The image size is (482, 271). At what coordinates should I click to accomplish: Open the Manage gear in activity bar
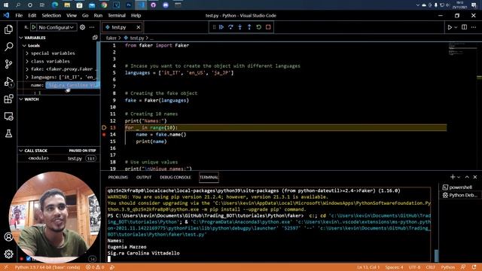tap(8, 254)
